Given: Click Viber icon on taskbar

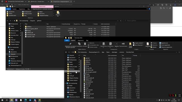Looking at the screenshot, I should [16, 100].
